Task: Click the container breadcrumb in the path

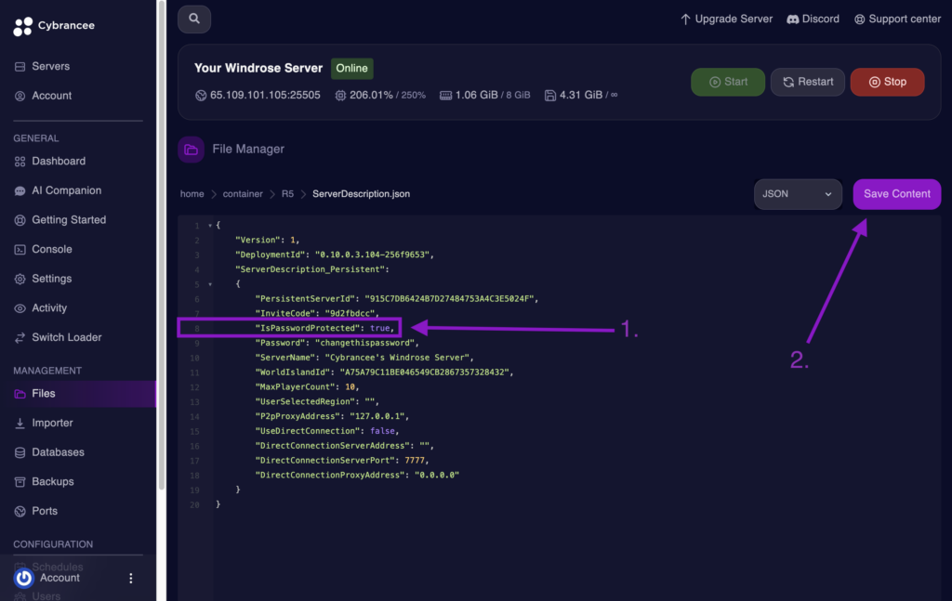Action: point(244,194)
